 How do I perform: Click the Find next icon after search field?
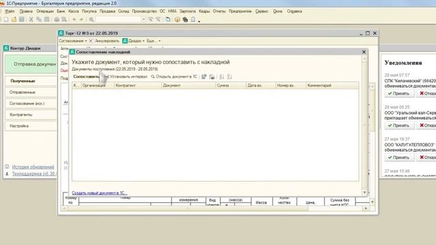(158, 20)
